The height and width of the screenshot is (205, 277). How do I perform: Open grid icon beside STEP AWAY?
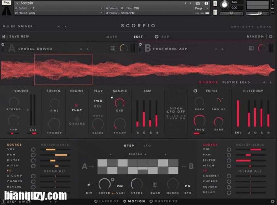3,202
